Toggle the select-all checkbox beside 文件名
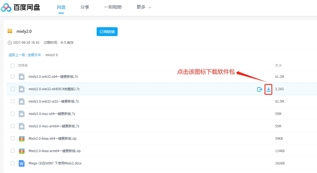 (13, 66)
